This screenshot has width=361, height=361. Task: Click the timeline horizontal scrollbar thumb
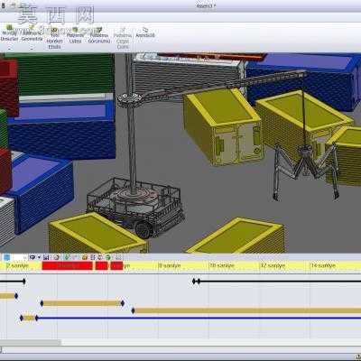(x=31, y=342)
